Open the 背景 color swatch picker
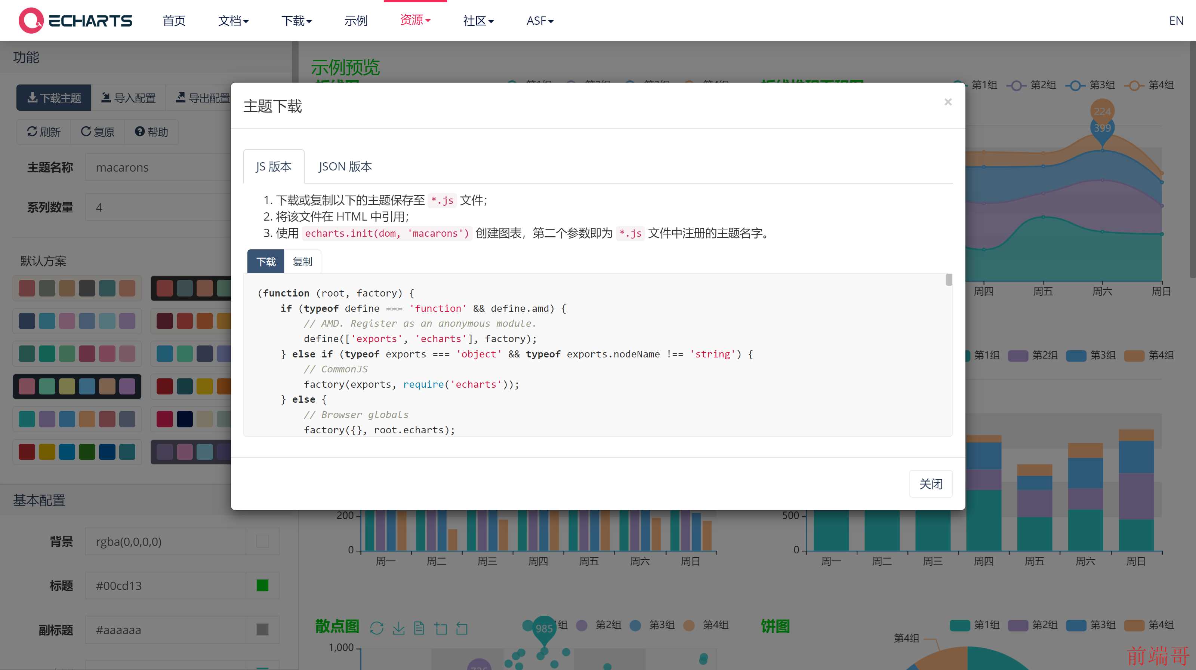 point(263,541)
